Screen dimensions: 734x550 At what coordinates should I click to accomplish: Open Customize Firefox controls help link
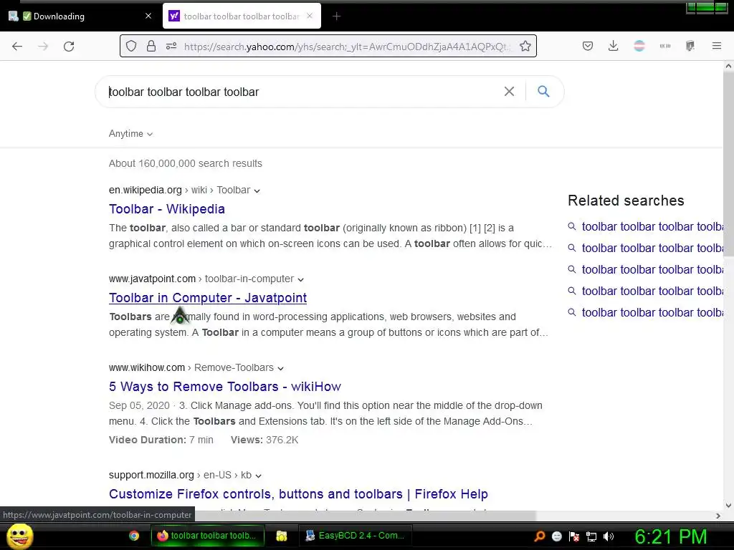298,494
